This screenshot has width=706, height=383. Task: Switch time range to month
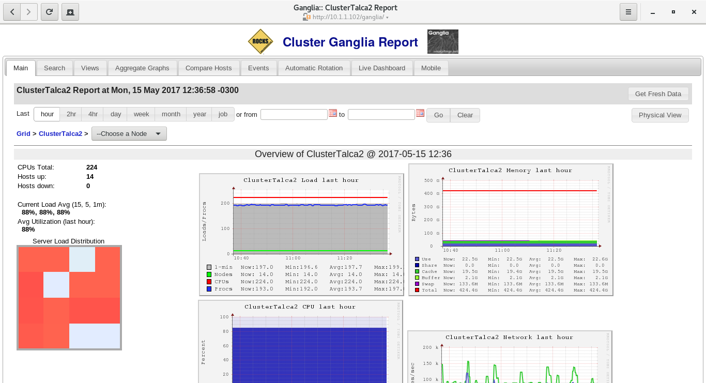[x=171, y=114]
